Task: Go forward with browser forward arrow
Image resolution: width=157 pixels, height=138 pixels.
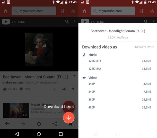Action: (x=23, y=124)
